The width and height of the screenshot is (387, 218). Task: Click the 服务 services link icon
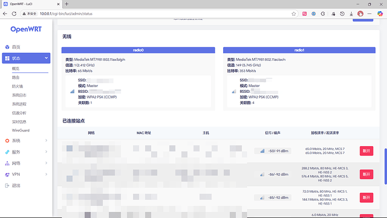(x=7, y=152)
